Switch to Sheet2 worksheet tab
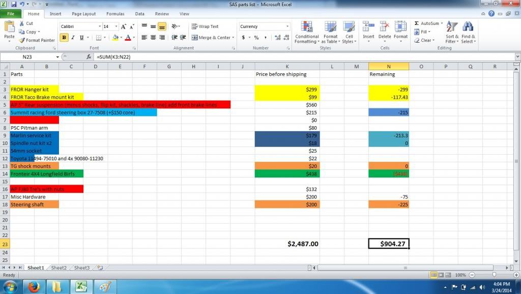 59,268
